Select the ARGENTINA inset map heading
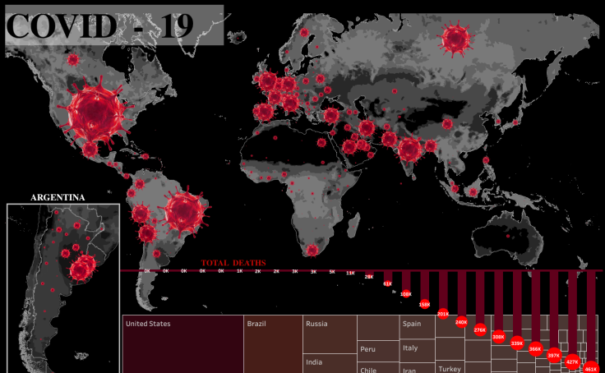This screenshot has height=373, width=605. tap(58, 197)
